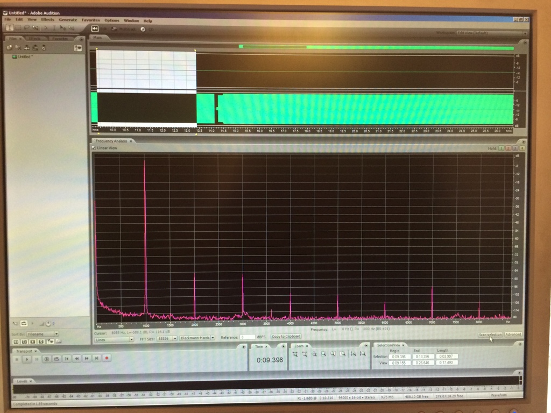
Task: Click Zoom Out Horizontally icon
Action: (x=305, y=354)
